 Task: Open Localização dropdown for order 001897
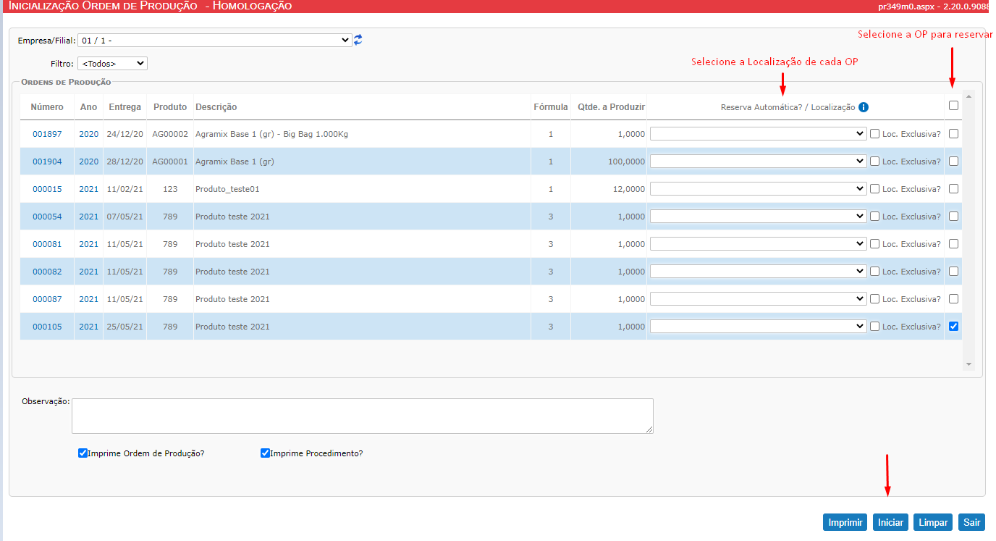click(x=758, y=133)
